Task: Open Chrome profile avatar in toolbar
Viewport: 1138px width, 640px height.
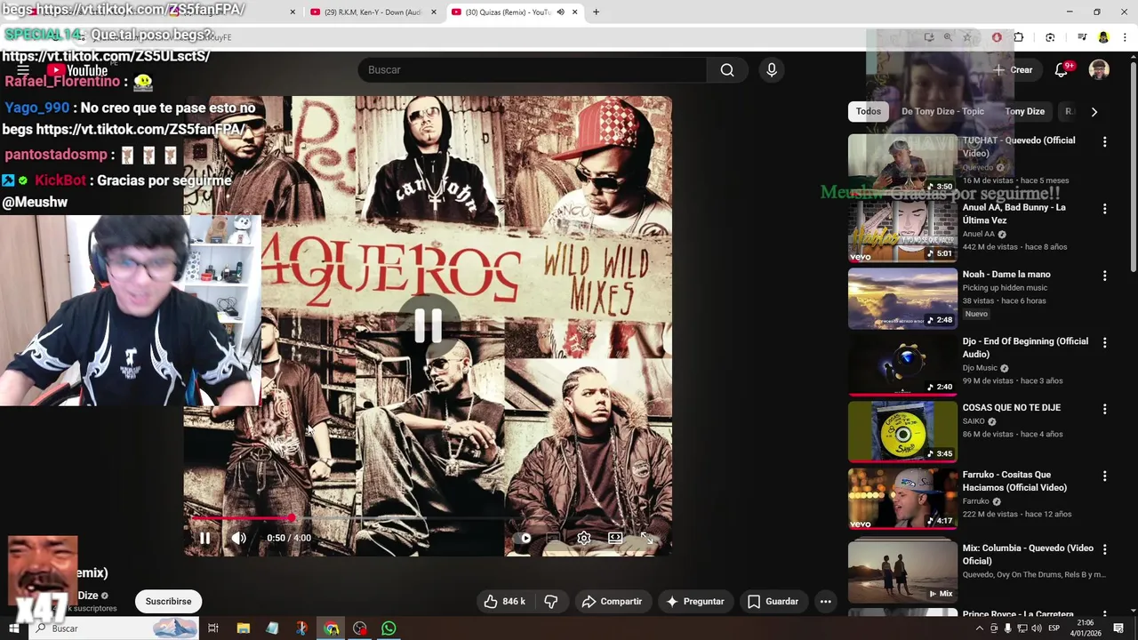Action: coord(1103,37)
